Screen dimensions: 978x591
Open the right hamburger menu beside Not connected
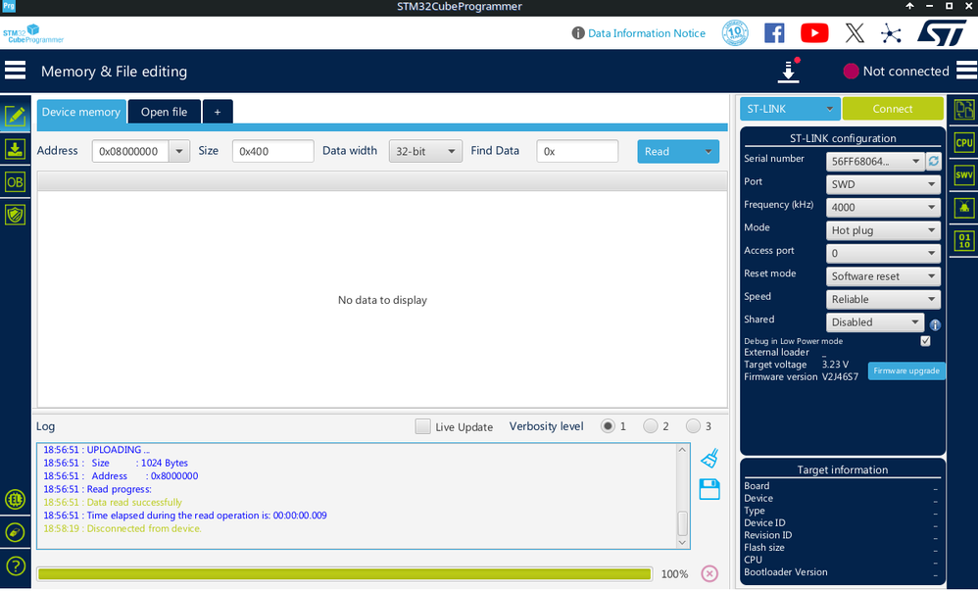[967, 71]
